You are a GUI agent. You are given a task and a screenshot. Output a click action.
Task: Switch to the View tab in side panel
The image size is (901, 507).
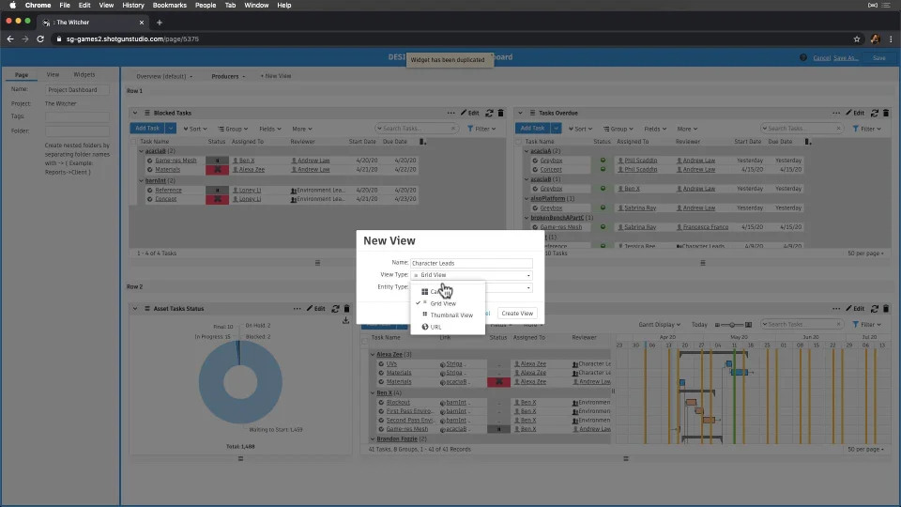[53, 75]
